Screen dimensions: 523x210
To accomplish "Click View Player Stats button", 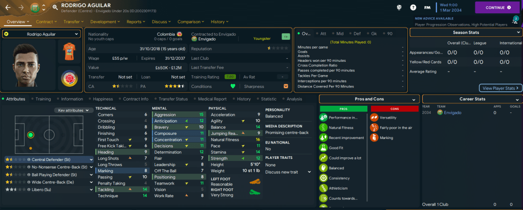I will tap(500, 88).
